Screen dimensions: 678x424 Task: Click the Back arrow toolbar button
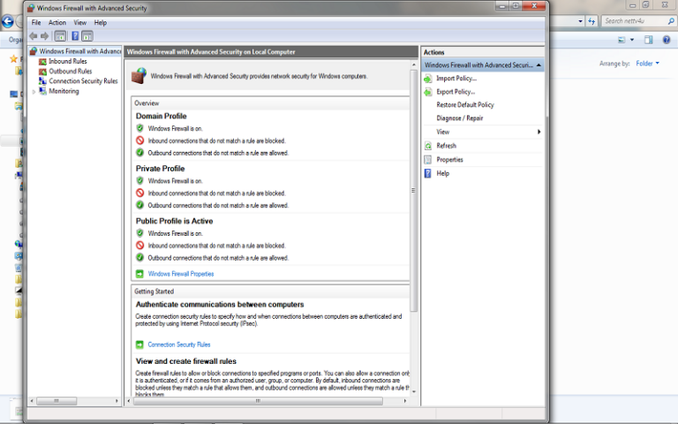[x=33, y=36]
